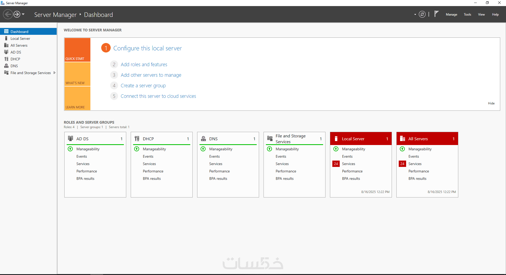The width and height of the screenshot is (506, 275).
Task: Open the View menu
Action: (481, 15)
